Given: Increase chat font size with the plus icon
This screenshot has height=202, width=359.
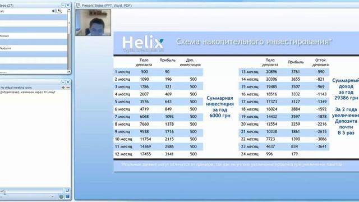Looking at the screenshot, I should pyautogui.click(x=63, y=88).
